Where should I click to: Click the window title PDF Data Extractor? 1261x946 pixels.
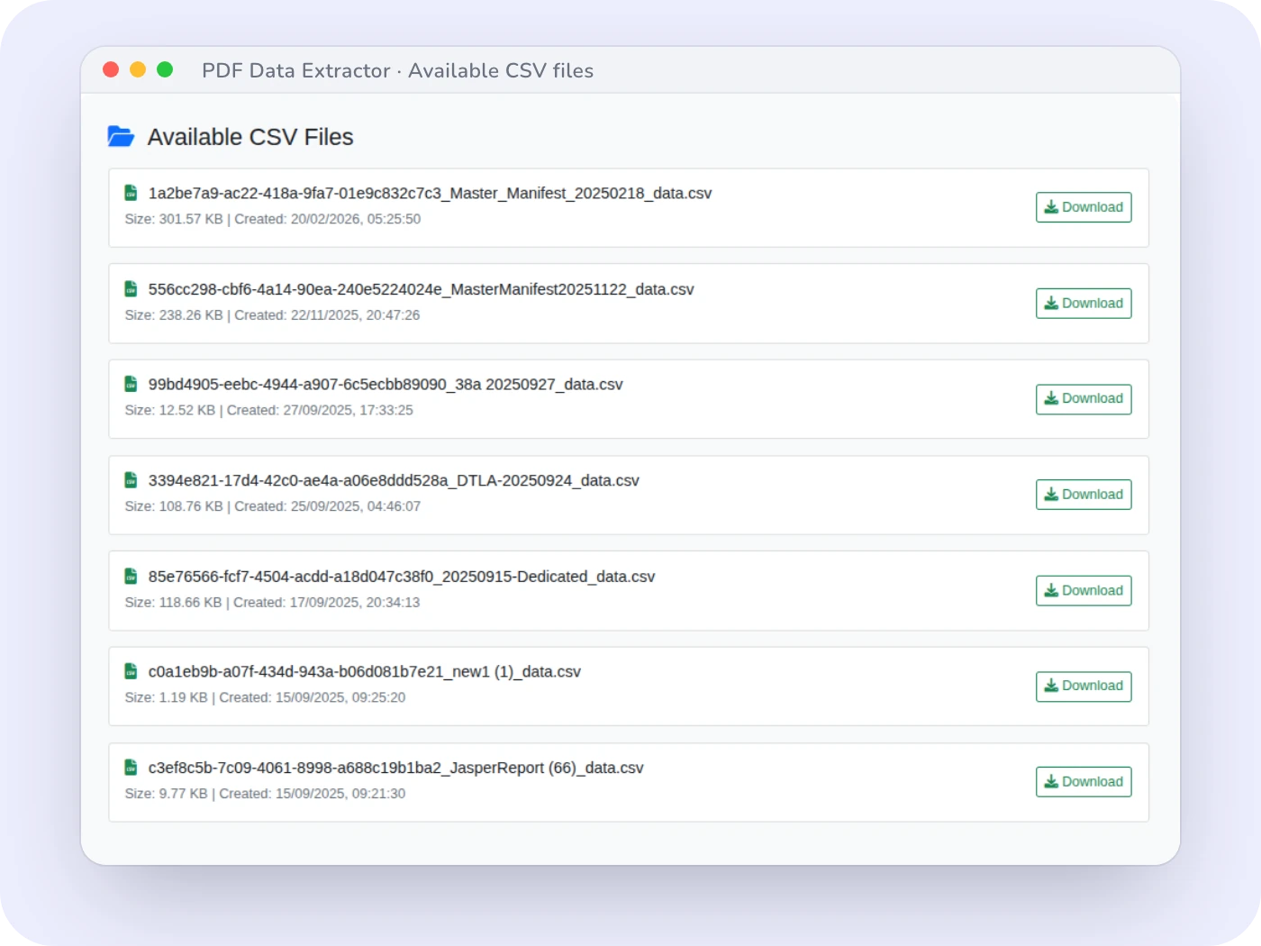pos(296,70)
